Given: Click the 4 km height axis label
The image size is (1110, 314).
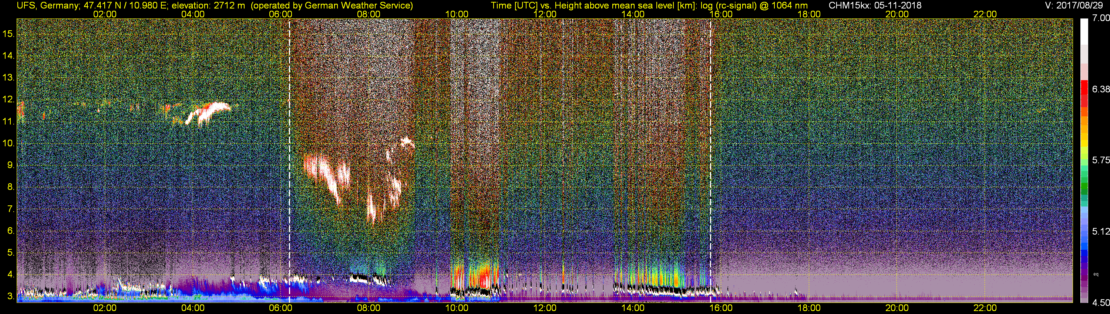Looking at the screenshot, I should tap(10, 275).
